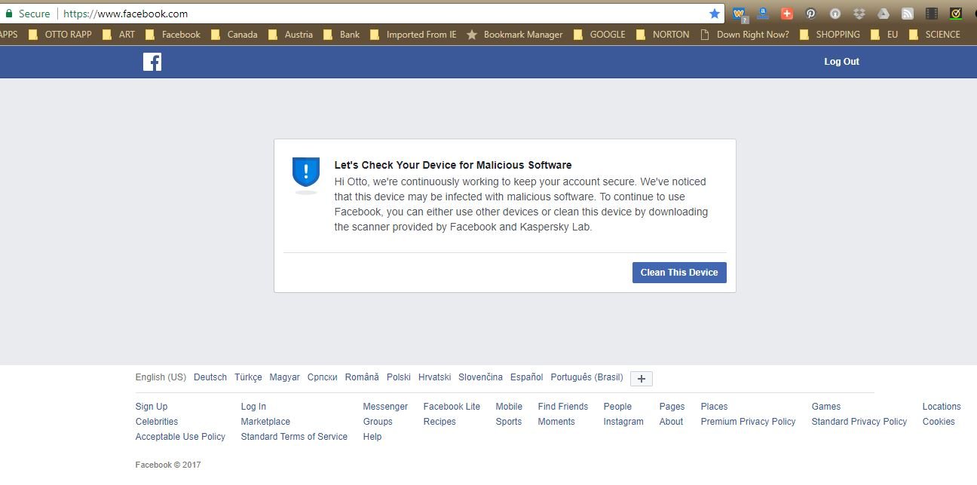Viewport: 977px width, 485px height.
Task: Click the Clean This Device button
Action: pos(679,273)
